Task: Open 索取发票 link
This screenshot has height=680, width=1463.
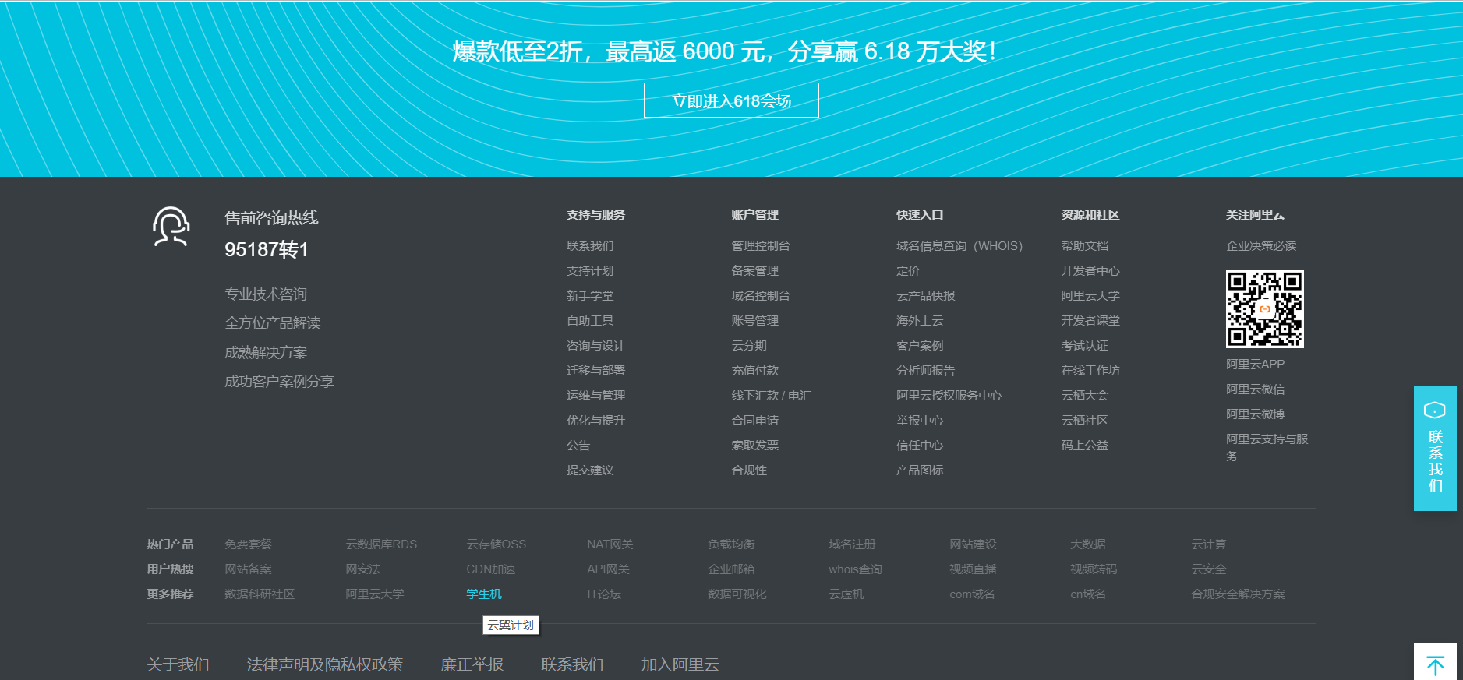Action: (754, 446)
